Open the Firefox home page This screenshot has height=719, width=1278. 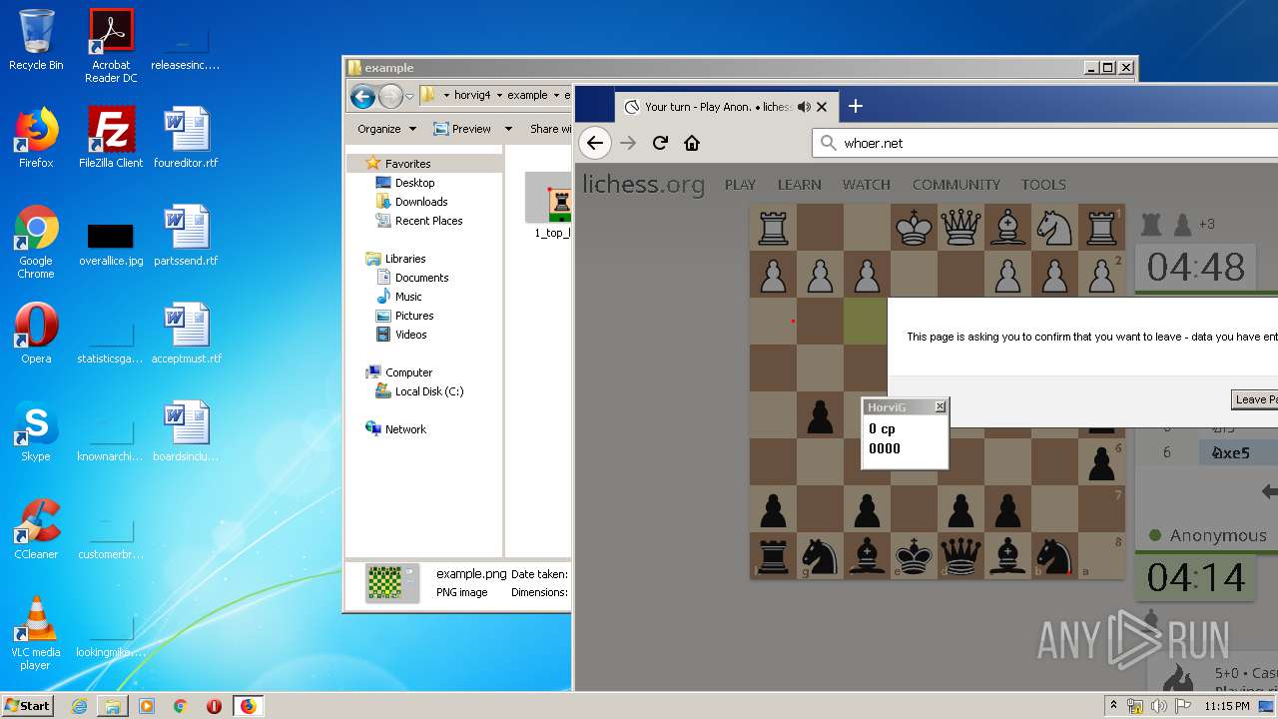(x=692, y=143)
